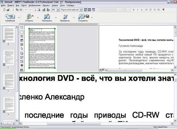Toggle the Image window view button
Screen dimensions: 177x129
(x=86, y=10)
